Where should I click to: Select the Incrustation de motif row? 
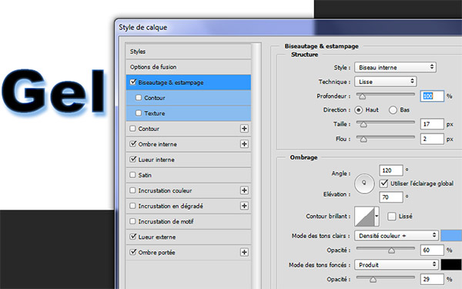coord(189,221)
